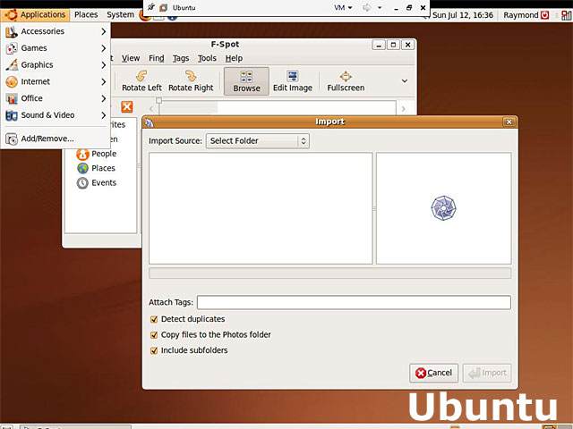Image resolution: width=573 pixels, height=429 pixels.
Task: Switch to Browse view in the toolbar
Action: click(246, 80)
